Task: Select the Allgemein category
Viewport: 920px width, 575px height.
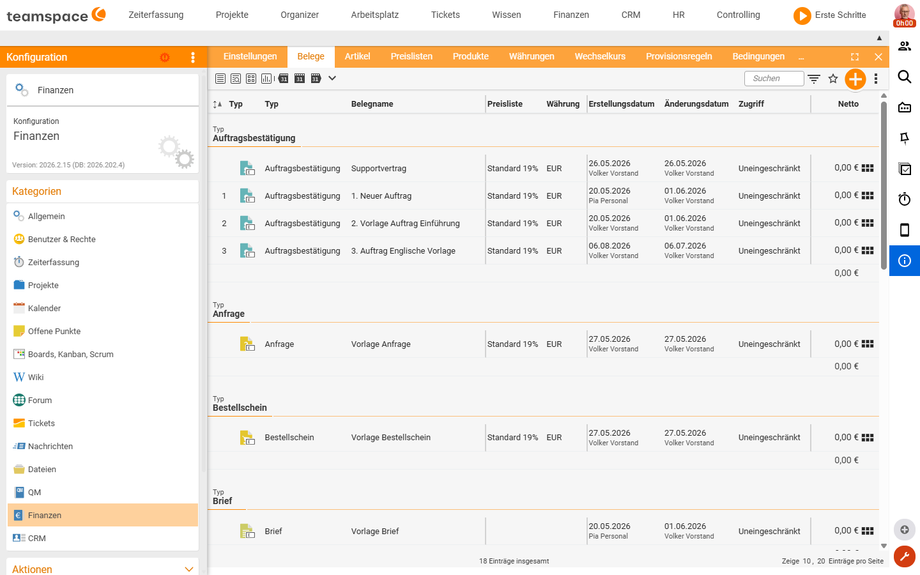Action: pos(103,217)
